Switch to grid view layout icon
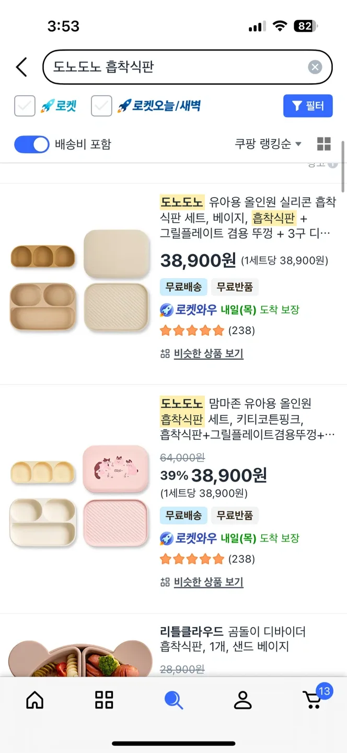Image resolution: width=347 pixels, height=753 pixels. coord(324,144)
